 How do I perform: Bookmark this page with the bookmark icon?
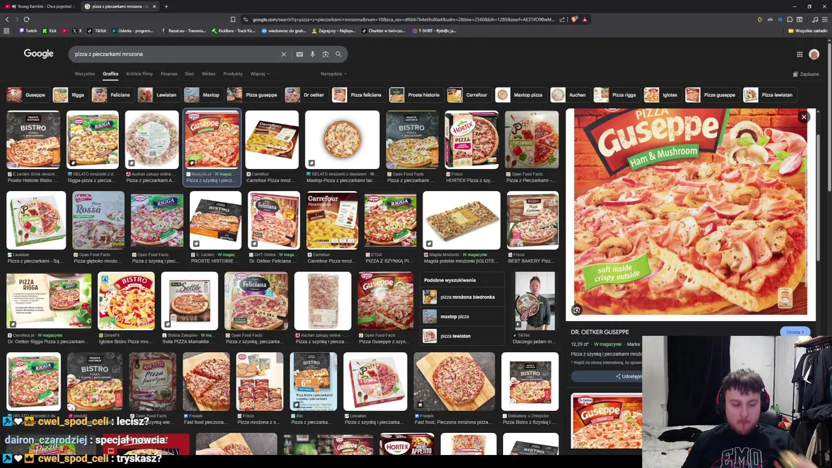coord(233,19)
